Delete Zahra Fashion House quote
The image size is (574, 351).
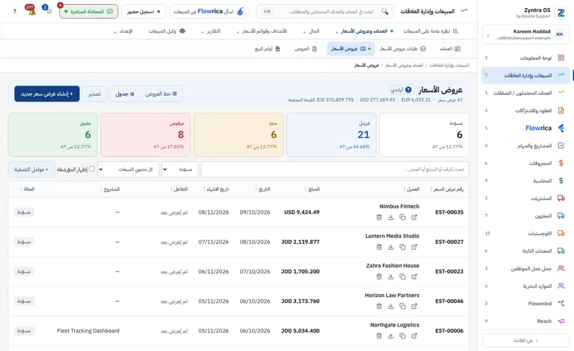[379, 276]
